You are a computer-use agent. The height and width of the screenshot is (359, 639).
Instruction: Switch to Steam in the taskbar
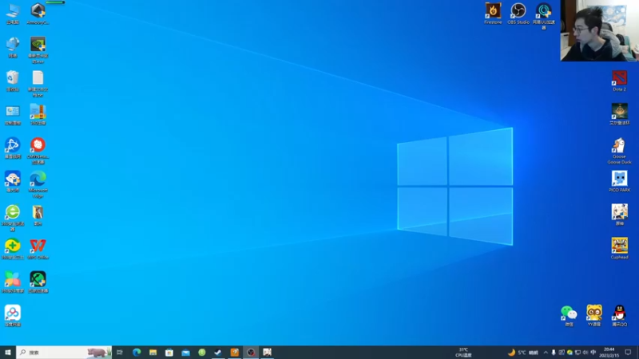[218, 353]
